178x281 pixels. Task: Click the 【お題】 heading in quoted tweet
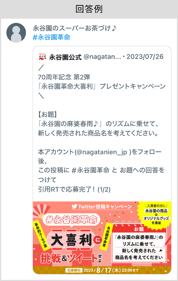pos(48,114)
